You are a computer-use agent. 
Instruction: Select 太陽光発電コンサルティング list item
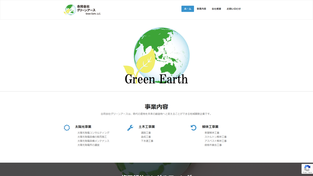(x=93, y=133)
